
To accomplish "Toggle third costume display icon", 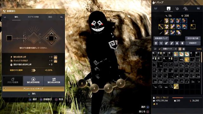I will click(x=166, y=43).
